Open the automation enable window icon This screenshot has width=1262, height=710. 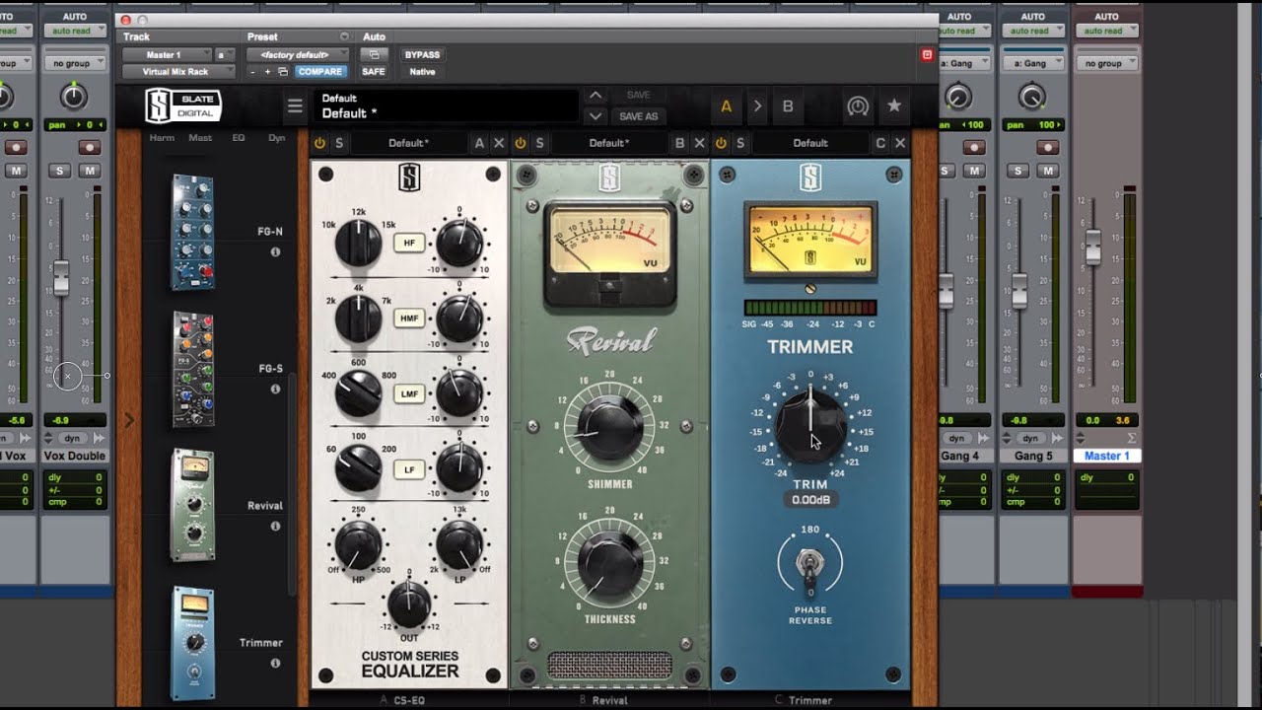[374, 55]
